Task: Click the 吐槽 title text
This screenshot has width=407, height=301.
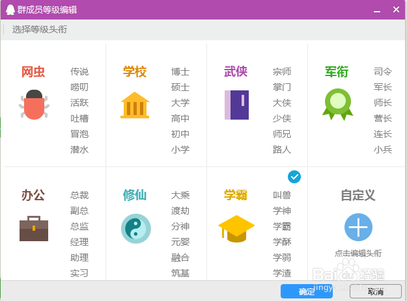Action: coord(79,118)
